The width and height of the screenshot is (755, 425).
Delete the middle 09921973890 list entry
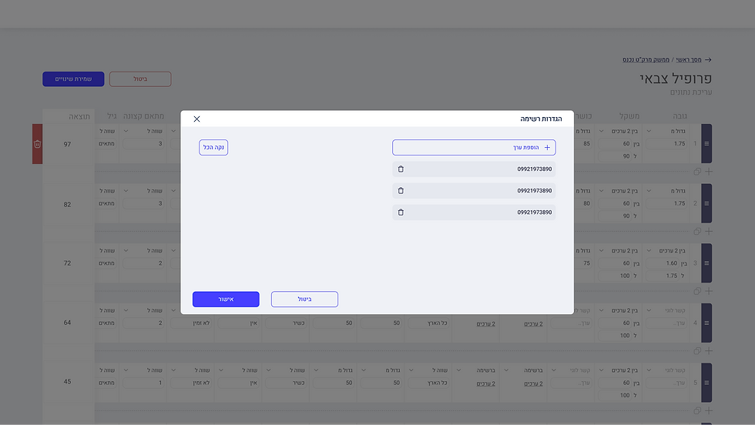(x=401, y=191)
